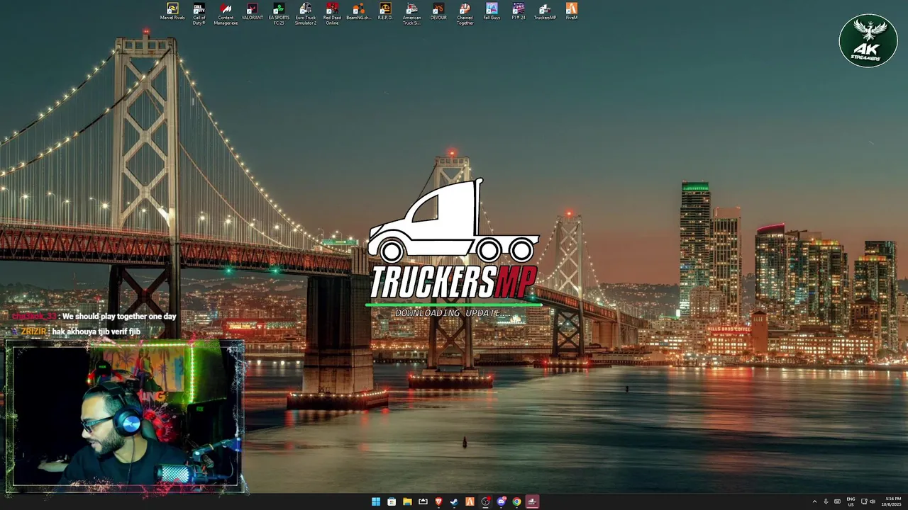Open Microsoft Store from the taskbar
Image resolution: width=908 pixels, height=510 pixels.
click(392, 501)
